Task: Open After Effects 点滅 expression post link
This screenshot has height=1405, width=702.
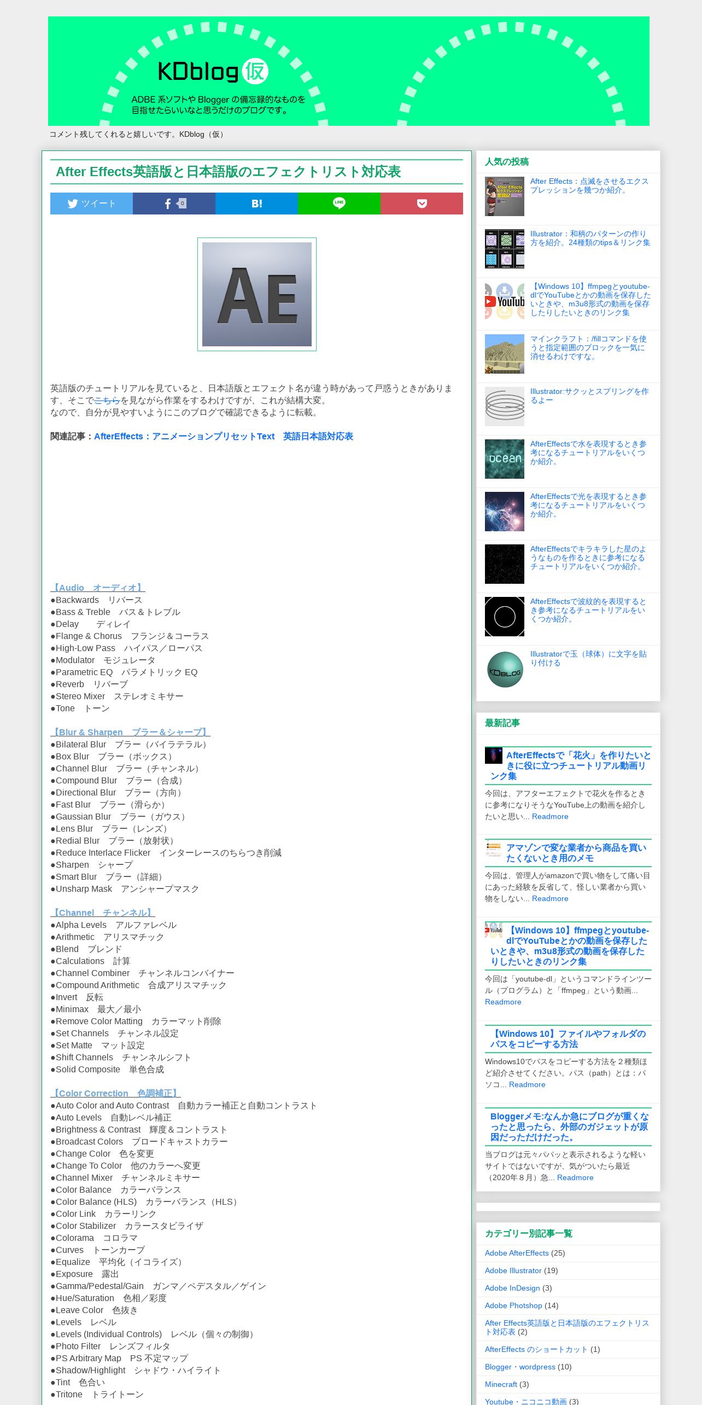Action: [x=589, y=185]
